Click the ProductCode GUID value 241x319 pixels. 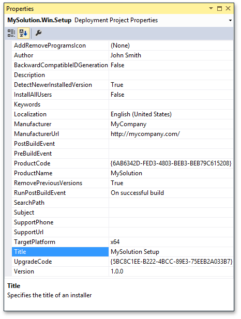pos(171,163)
